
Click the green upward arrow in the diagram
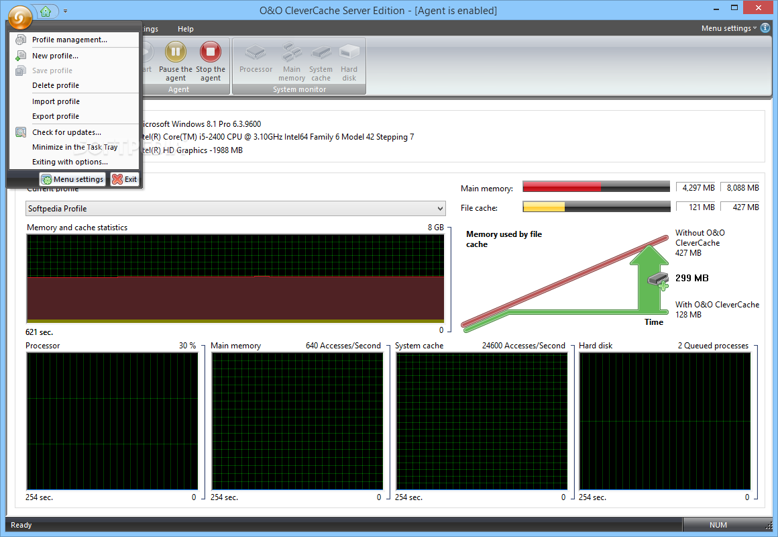point(649,278)
